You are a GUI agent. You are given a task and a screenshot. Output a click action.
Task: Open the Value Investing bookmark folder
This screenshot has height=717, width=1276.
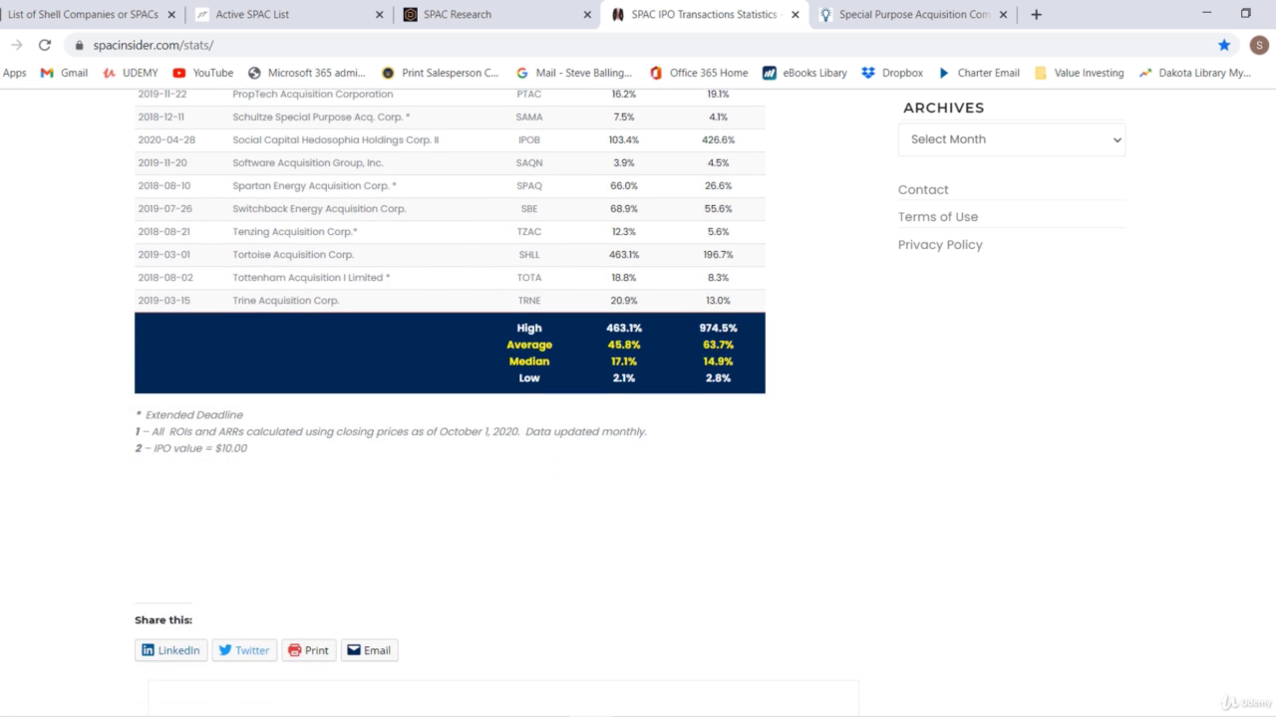click(x=1080, y=73)
